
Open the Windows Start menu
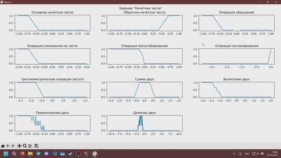coord(6,154)
